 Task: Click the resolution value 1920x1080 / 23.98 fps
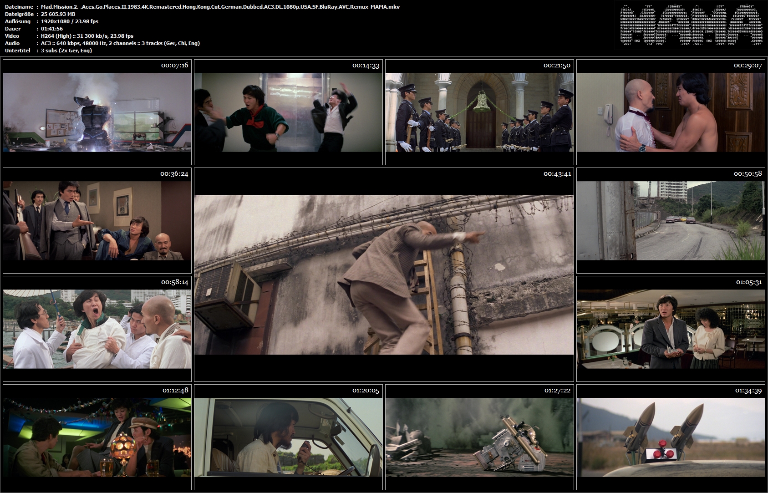click(70, 21)
